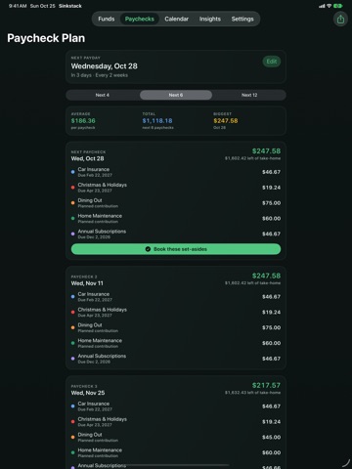This screenshot has height=469, width=352.
Task: Open Home Maintenance row in Oct 28 paycheck
Action: (176, 219)
